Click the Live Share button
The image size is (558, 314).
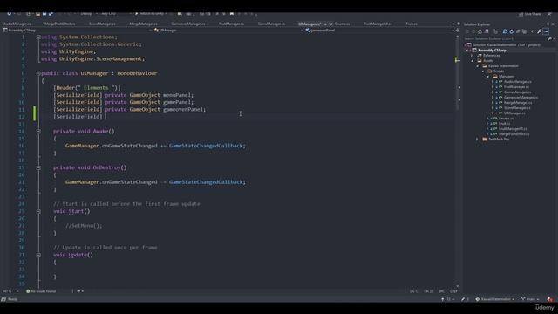530,14
